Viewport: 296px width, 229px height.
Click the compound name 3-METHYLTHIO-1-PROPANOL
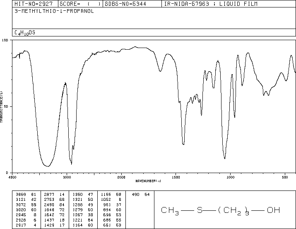[54, 11]
